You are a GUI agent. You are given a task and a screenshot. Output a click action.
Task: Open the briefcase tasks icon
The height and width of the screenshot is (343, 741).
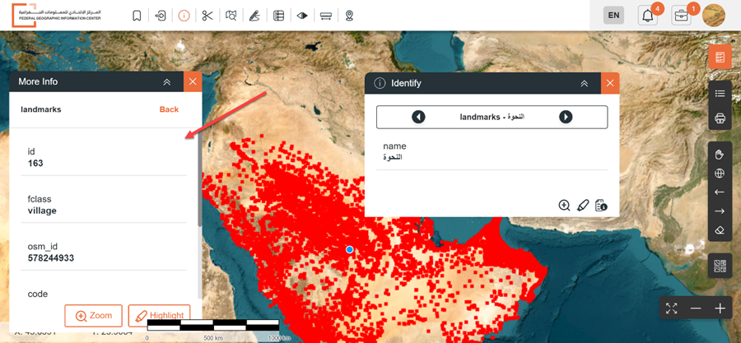pos(681,16)
